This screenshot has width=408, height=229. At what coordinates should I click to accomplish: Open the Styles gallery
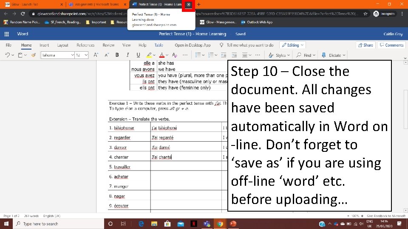(x=279, y=55)
